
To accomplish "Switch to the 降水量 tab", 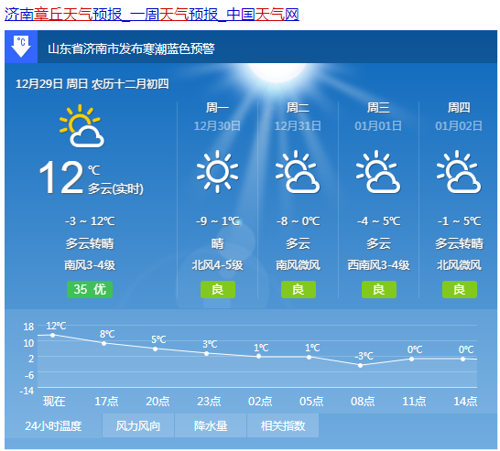I will tap(211, 425).
